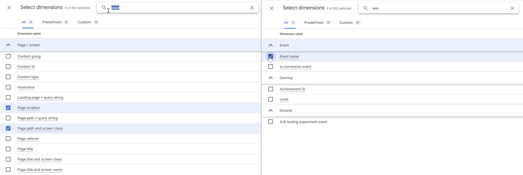Switch to right panel Predefined tab
Screen dimensions: 523x175
[x=317, y=23]
